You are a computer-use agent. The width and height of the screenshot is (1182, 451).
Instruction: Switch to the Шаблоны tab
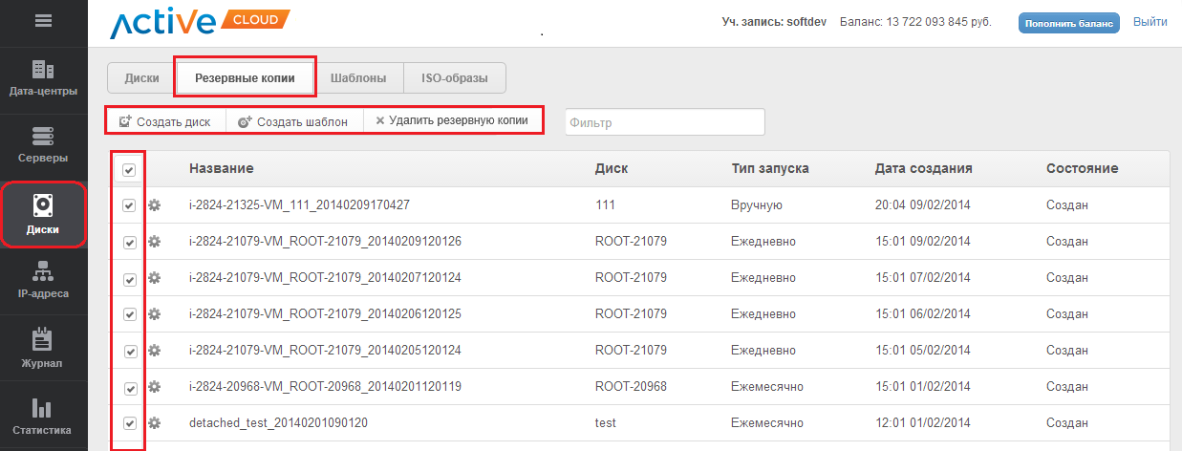click(x=358, y=78)
